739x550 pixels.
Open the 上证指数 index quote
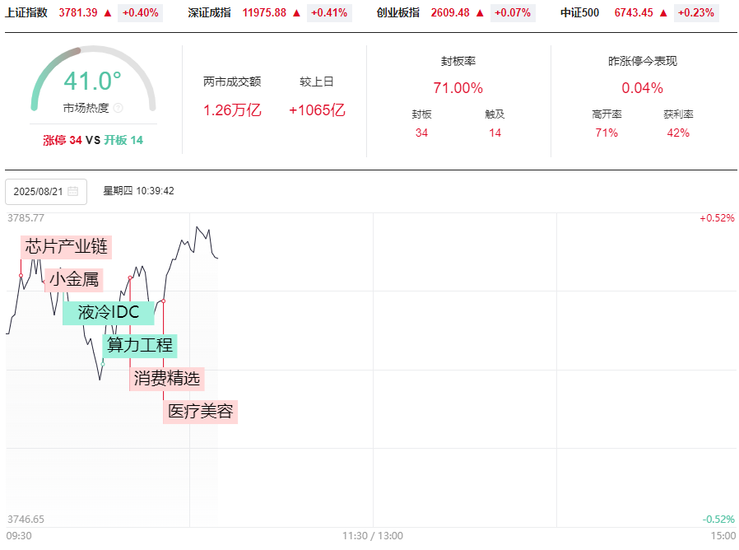pos(26,13)
